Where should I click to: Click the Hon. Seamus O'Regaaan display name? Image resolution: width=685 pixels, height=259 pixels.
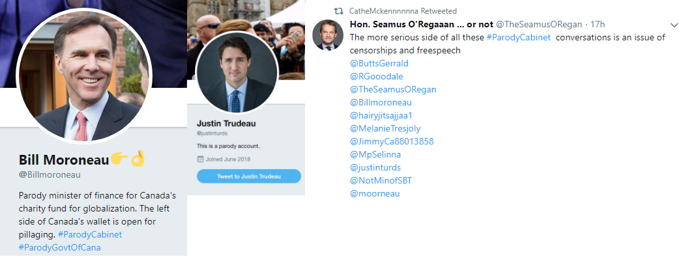tap(422, 25)
